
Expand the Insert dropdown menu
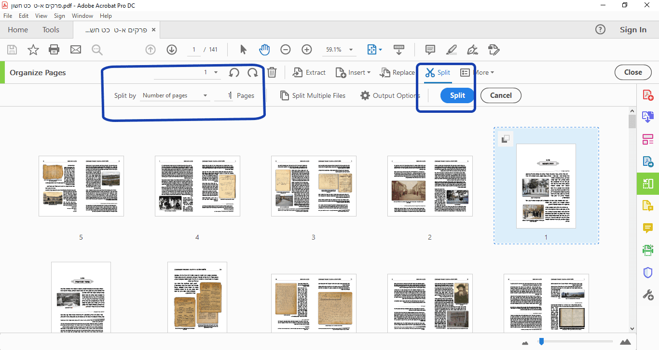(x=353, y=73)
